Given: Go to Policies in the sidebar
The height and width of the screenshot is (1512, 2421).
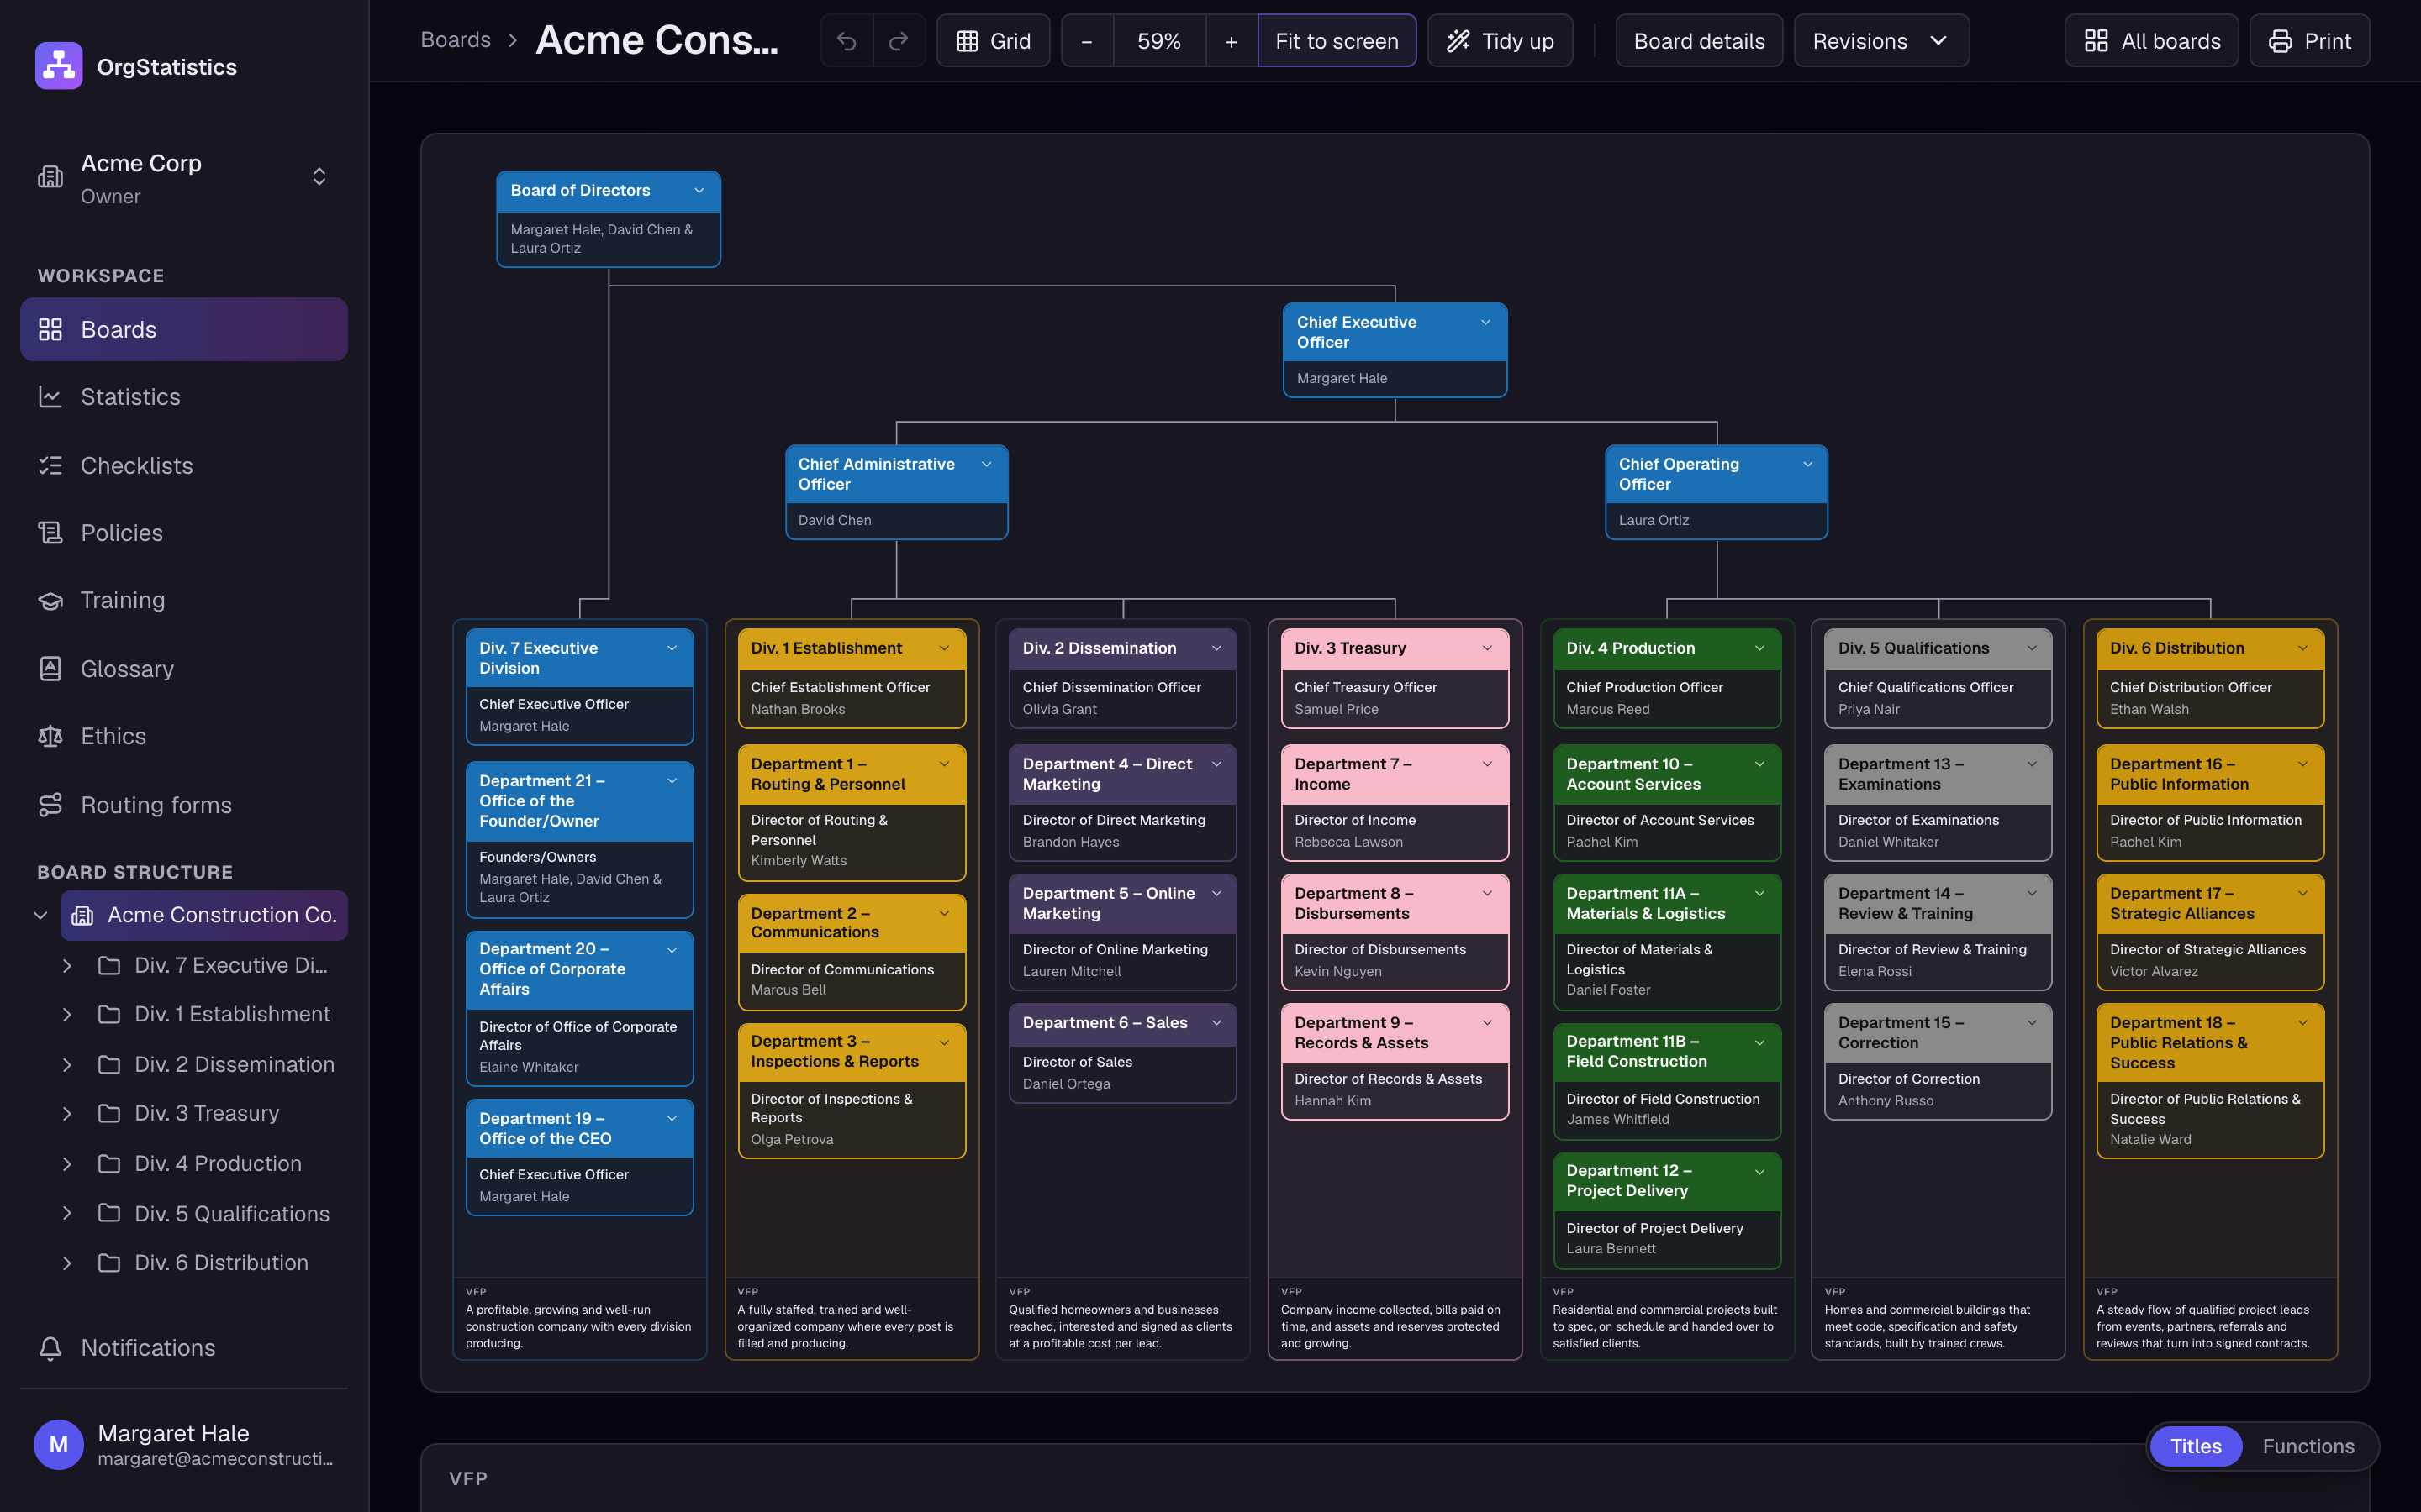Looking at the screenshot, I should (x=184, y=533).
